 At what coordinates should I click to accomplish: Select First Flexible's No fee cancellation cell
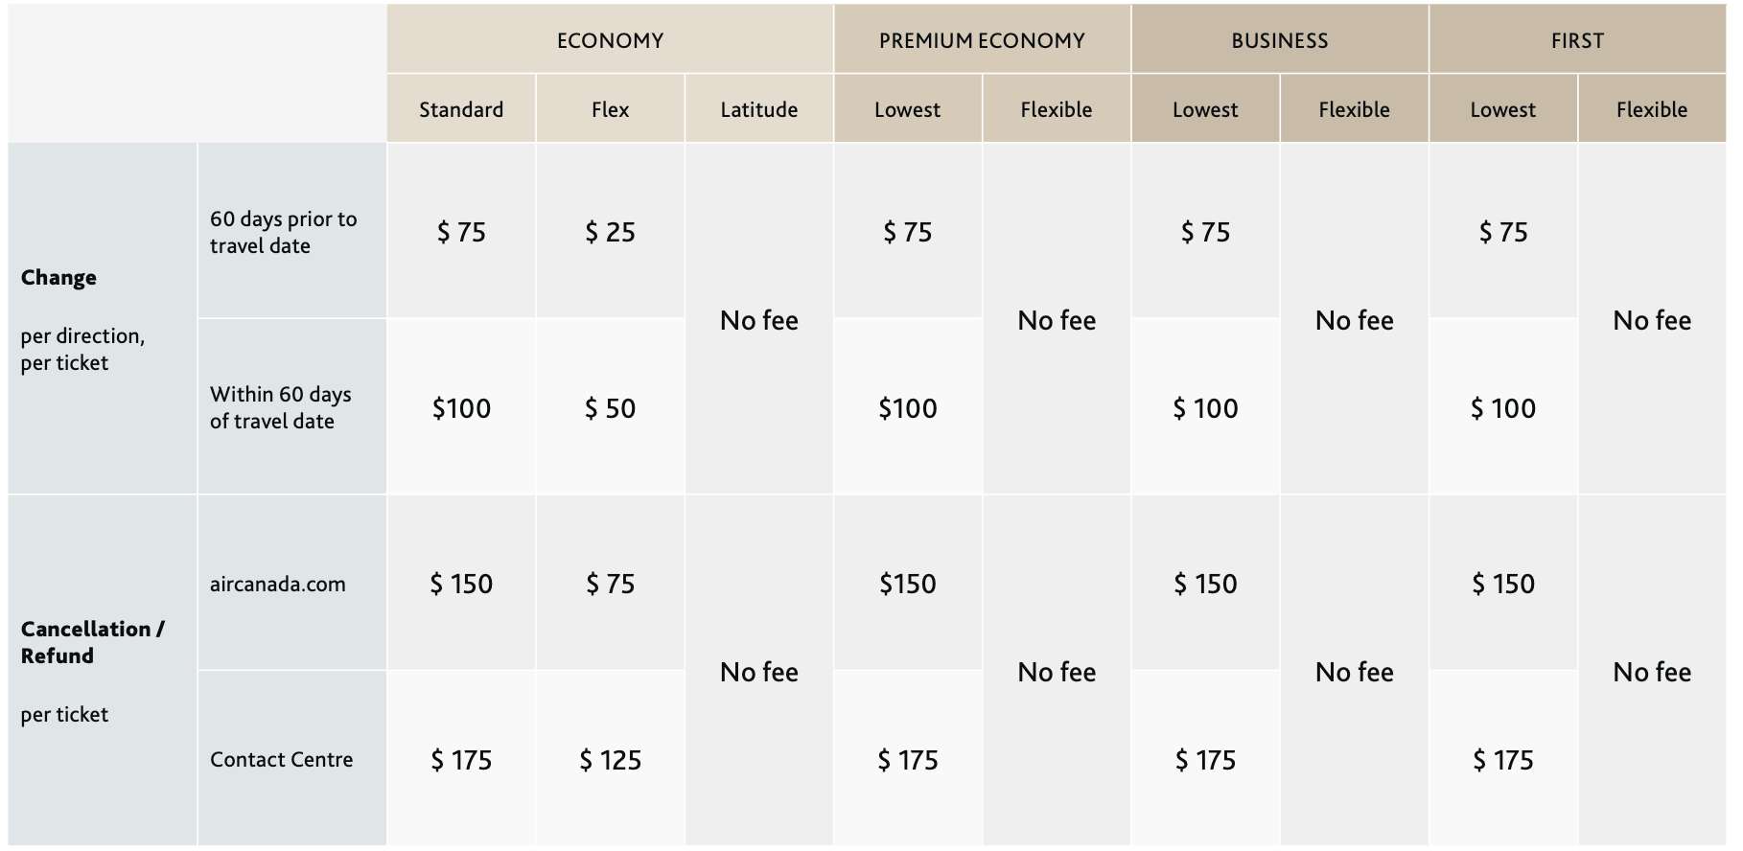(x=1651, y=672)
